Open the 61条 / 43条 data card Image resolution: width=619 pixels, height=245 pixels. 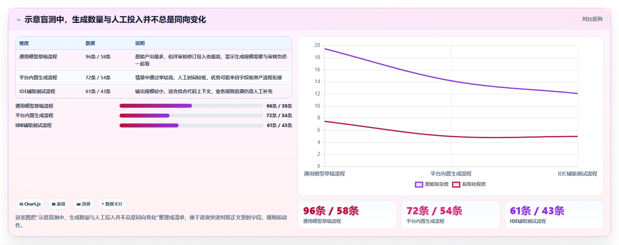[554, 215]
